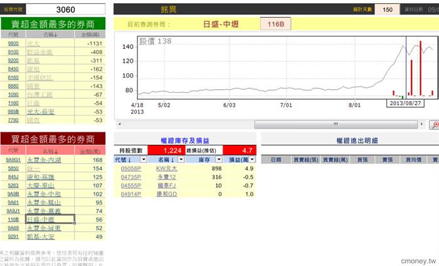The width and height of the screenshot is (439, 266).
Task: Click highlighted cell 日盛-中壢 in buy list
Action: [50, 219]
